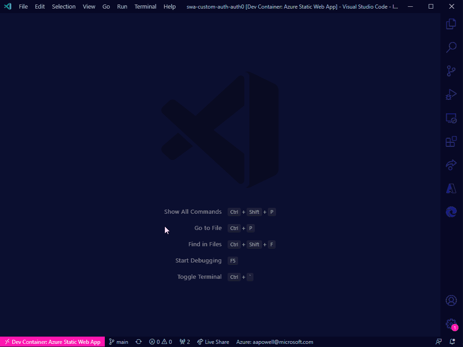Click the Azure account aapowell@microsoft.com
The image size is (463, 347).
[274, 342]
